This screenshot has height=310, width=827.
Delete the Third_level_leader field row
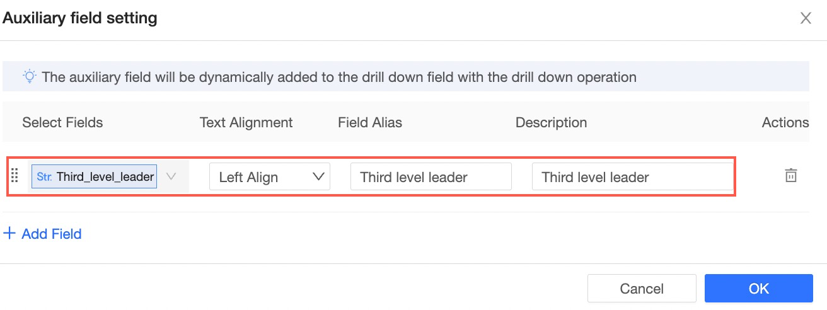(790, 176)
